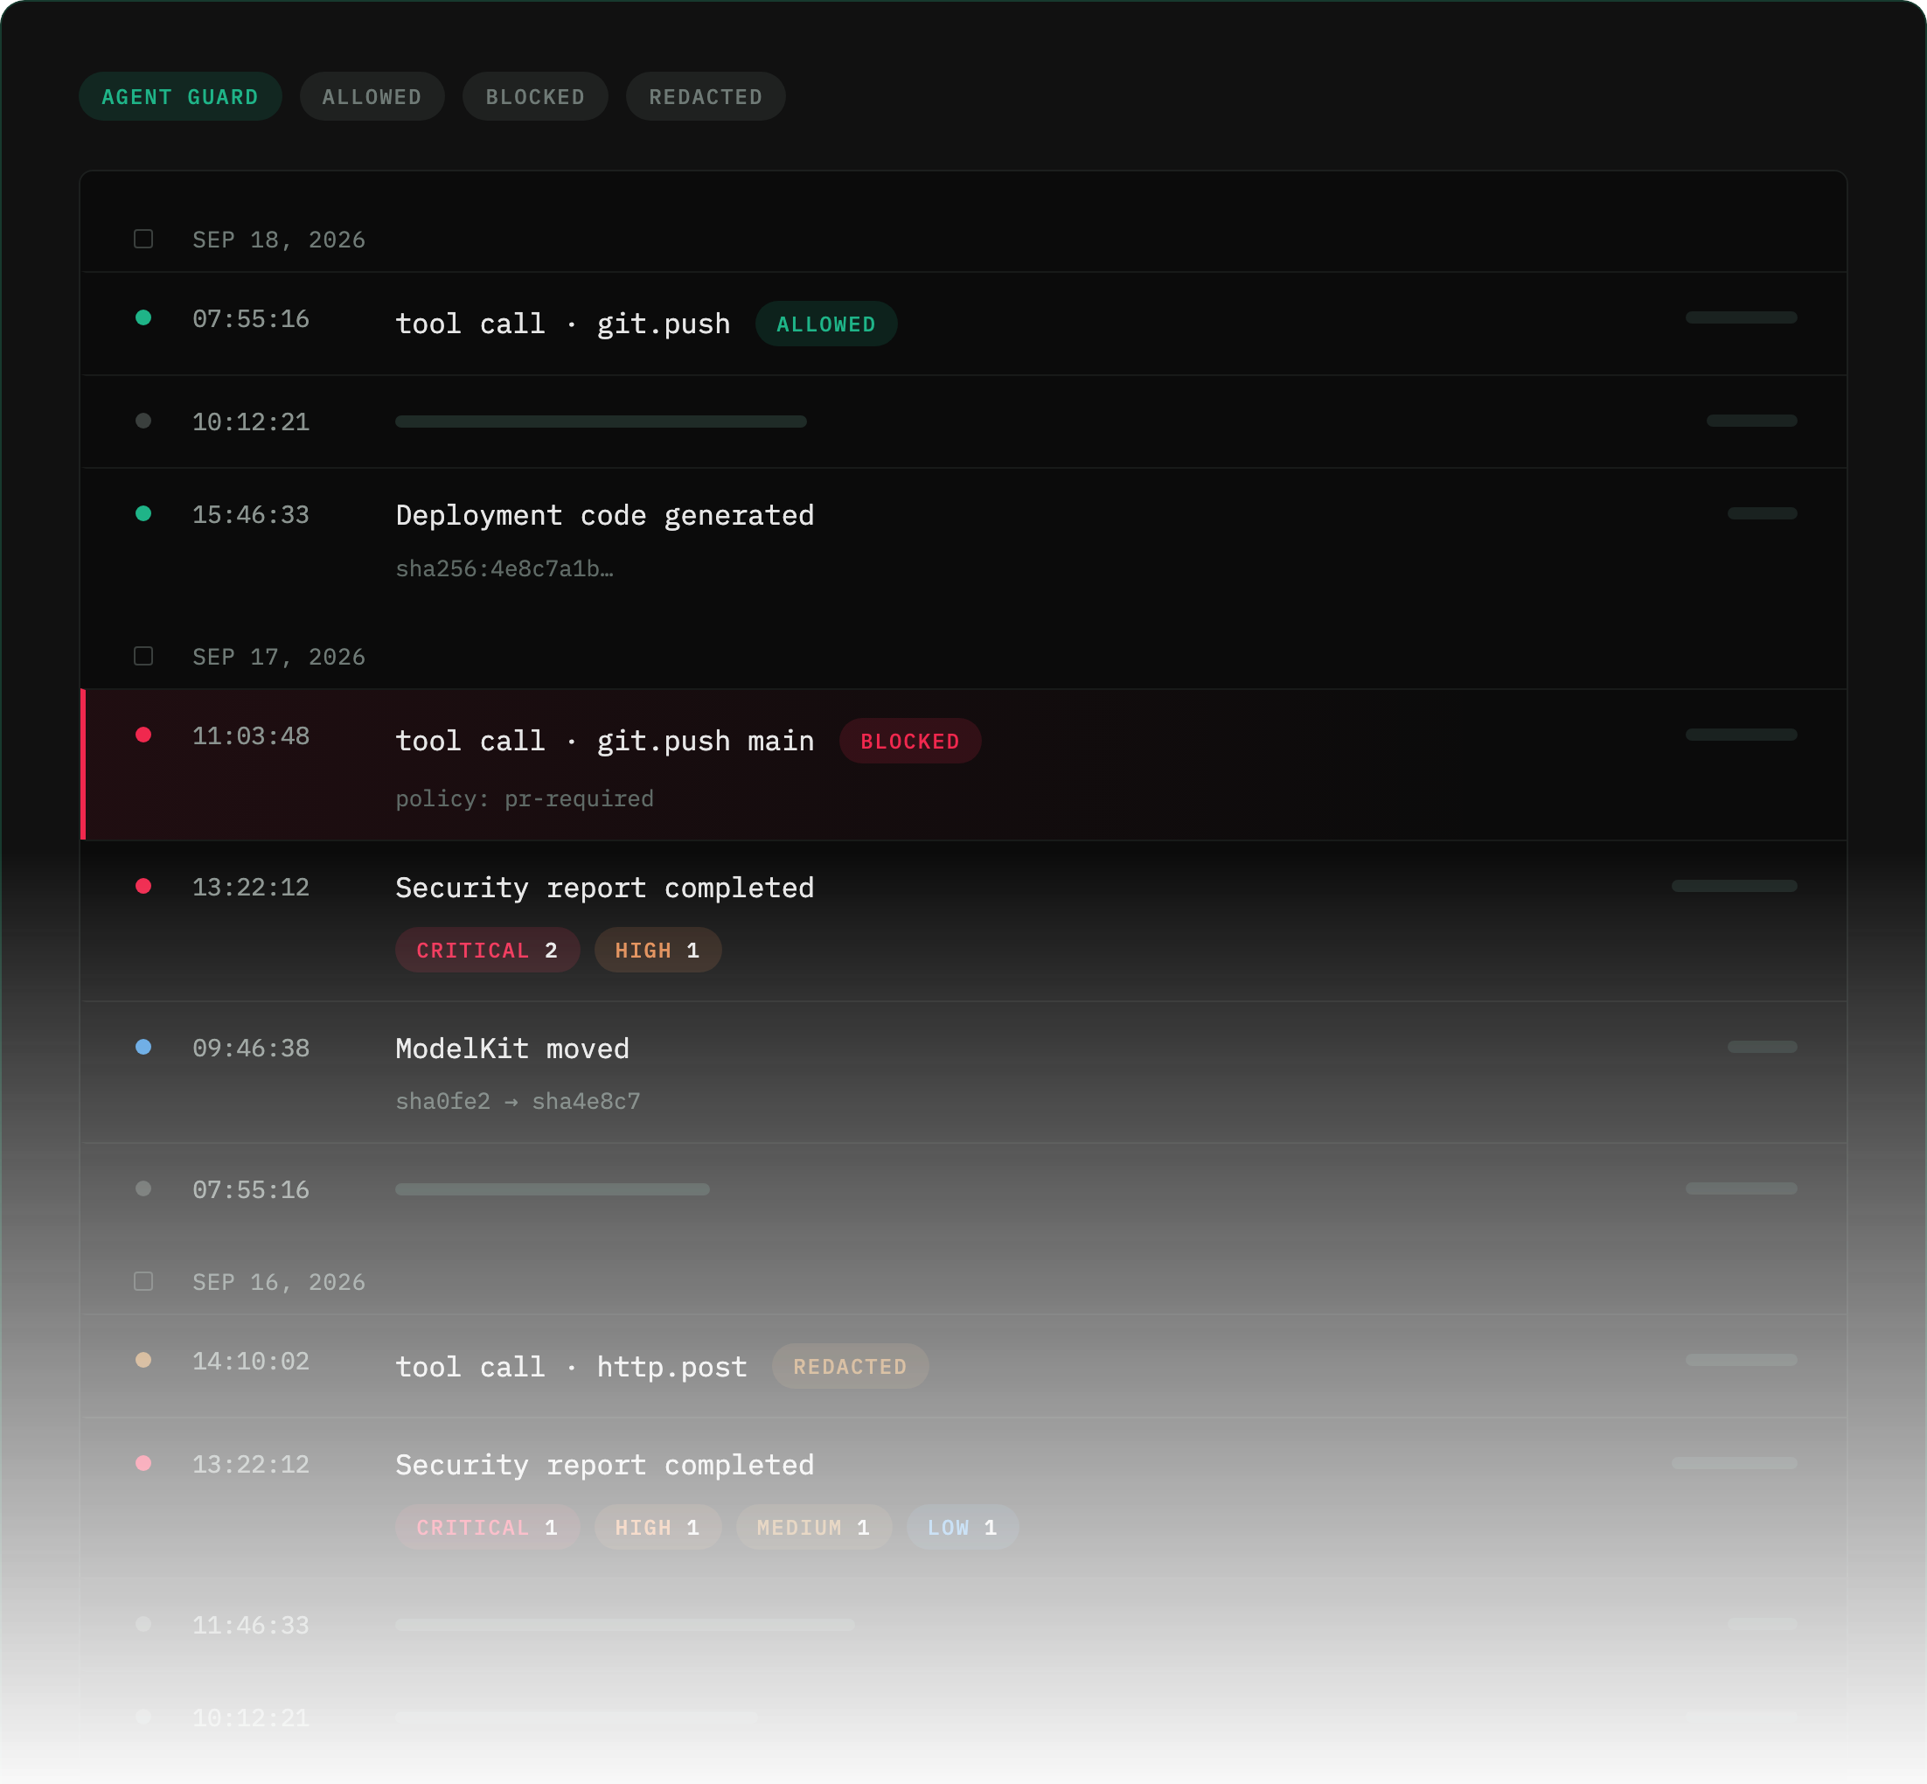This screenshot has width=1927, height=1784.
Task: Click red dot at 13:22:12 Sep 17 report
Action: point(143,886)
